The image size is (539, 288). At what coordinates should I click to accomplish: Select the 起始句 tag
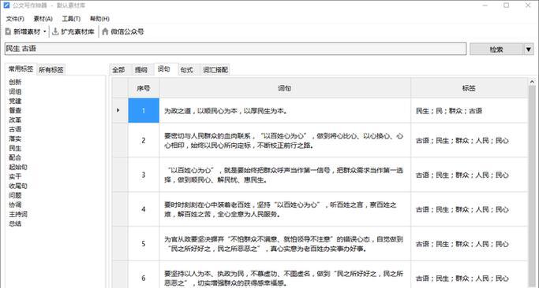tap(18, 167)
